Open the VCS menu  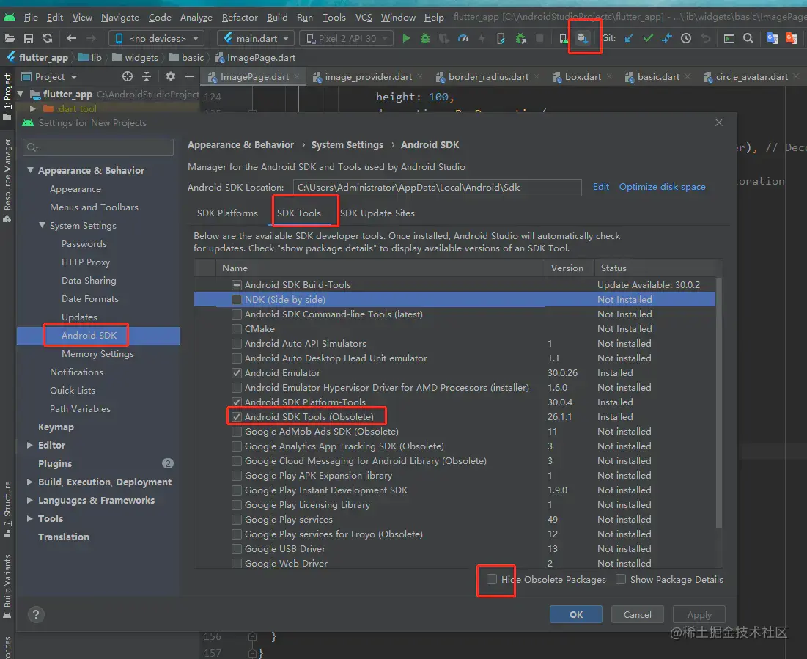click(x=364, y=18)
